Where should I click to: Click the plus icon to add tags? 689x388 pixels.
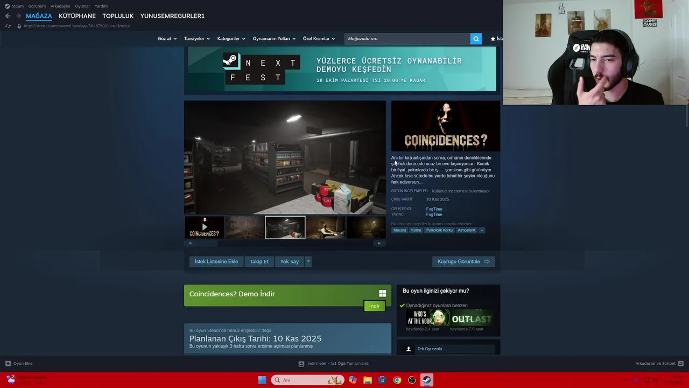pyautogui.click(x=482, y=230)
